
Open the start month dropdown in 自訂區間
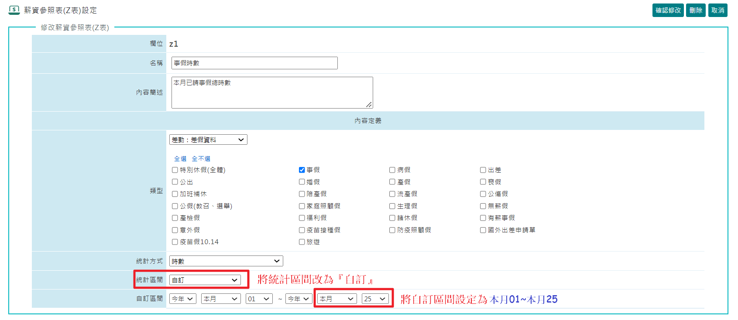(221, 299)
